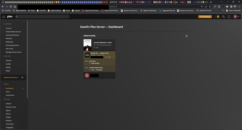Open Agents settings
The height and width of the screenshot is (130, 242).
point(8,110)
